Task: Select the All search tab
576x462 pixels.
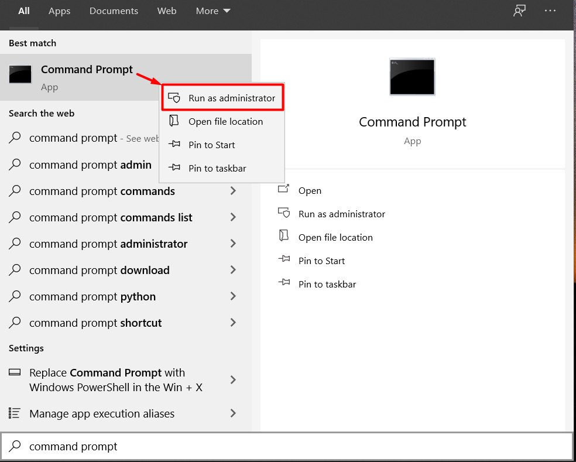Action: click(x=24, y=11)
